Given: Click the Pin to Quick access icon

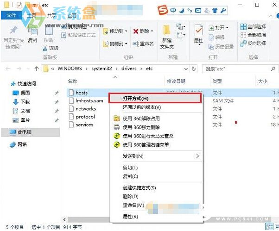Looking at the screenshot, I should [14, 30].
